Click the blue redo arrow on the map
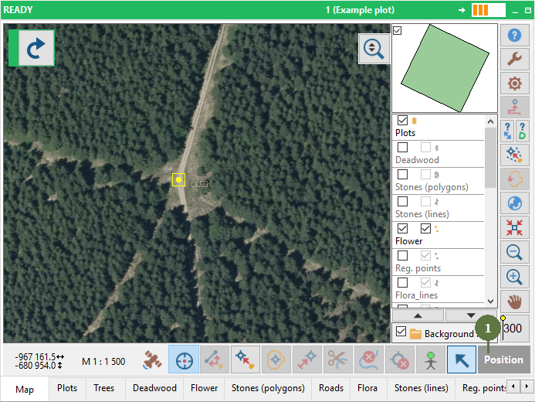535x402 pixels. coord(36,48)
